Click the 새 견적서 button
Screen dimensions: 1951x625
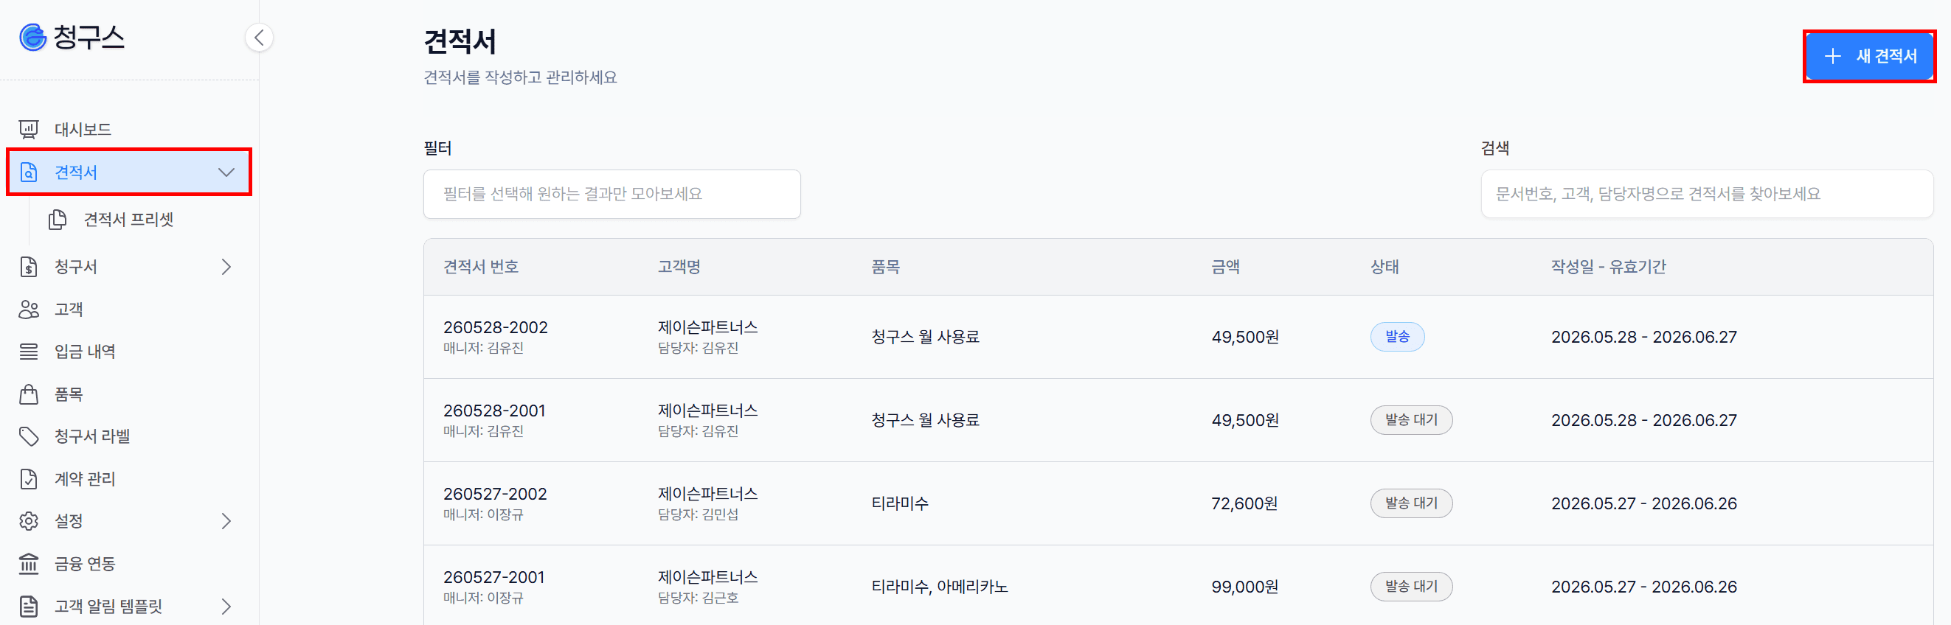[x=1869, y=56]
